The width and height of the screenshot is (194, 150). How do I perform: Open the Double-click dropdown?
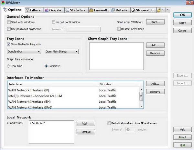tap(24, 52)
